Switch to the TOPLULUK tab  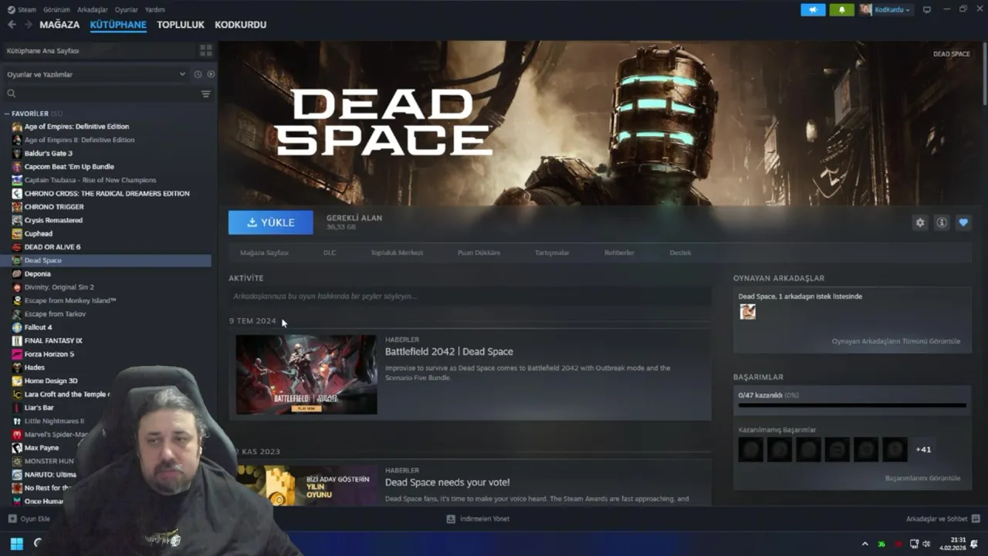181,25
